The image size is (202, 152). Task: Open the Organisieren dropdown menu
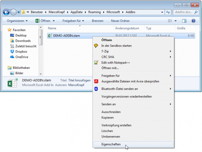coord(17,21)
